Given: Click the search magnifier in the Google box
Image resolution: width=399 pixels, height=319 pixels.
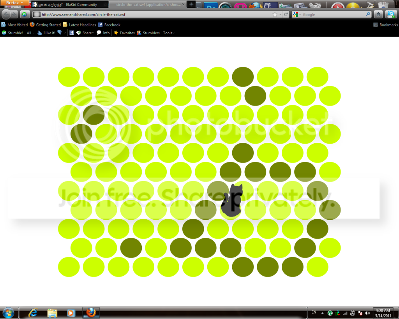Looking at the screenshot, I should pos(368,14).
